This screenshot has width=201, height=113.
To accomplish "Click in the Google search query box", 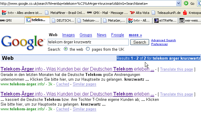I will click(88, 42).
